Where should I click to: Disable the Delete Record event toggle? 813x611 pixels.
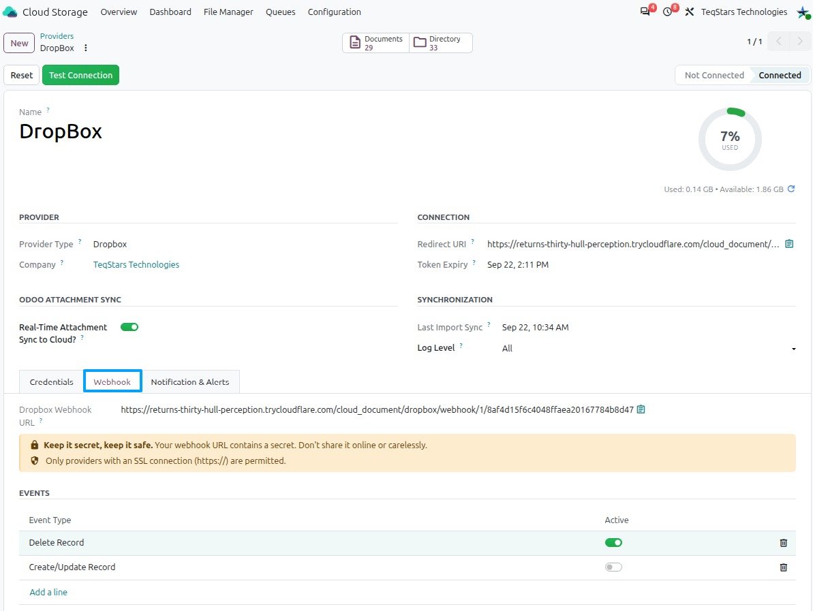click(613, 543)
